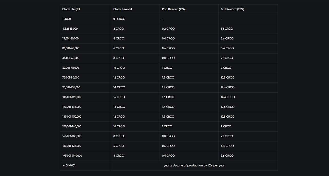329x176 pixels.
Task: Click 1 CRCO in the 60,001-75,000 row
Action: pos(189,68)
